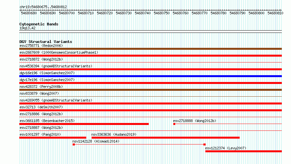Viewport: 291px width, 164px height.
Task: Open nsv3363636 (Audano2019) label
Action: (114, 134)
